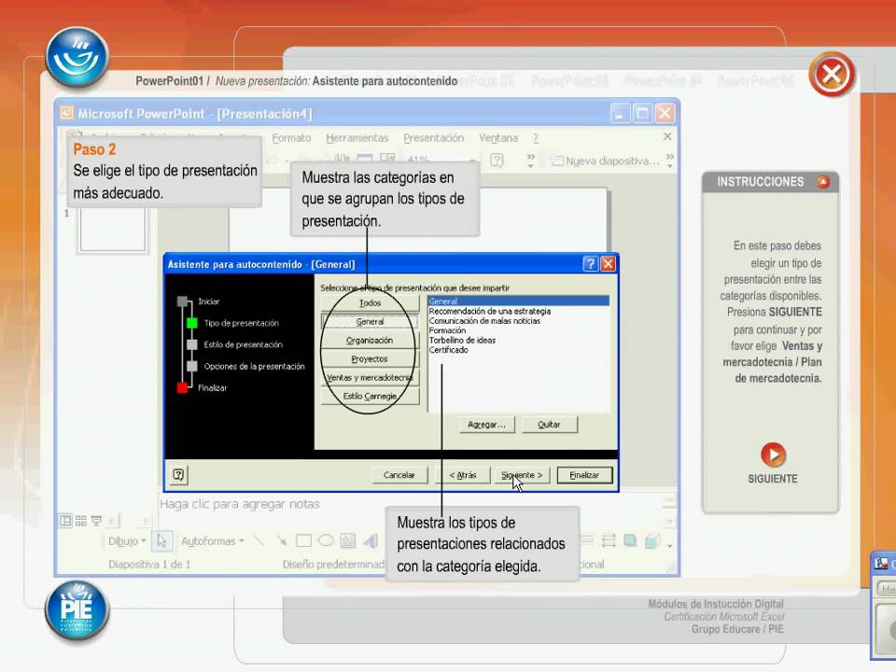The image size is (896, 672).
Task: Click the SIGUIENTE orange play icon
Action: 773,455
